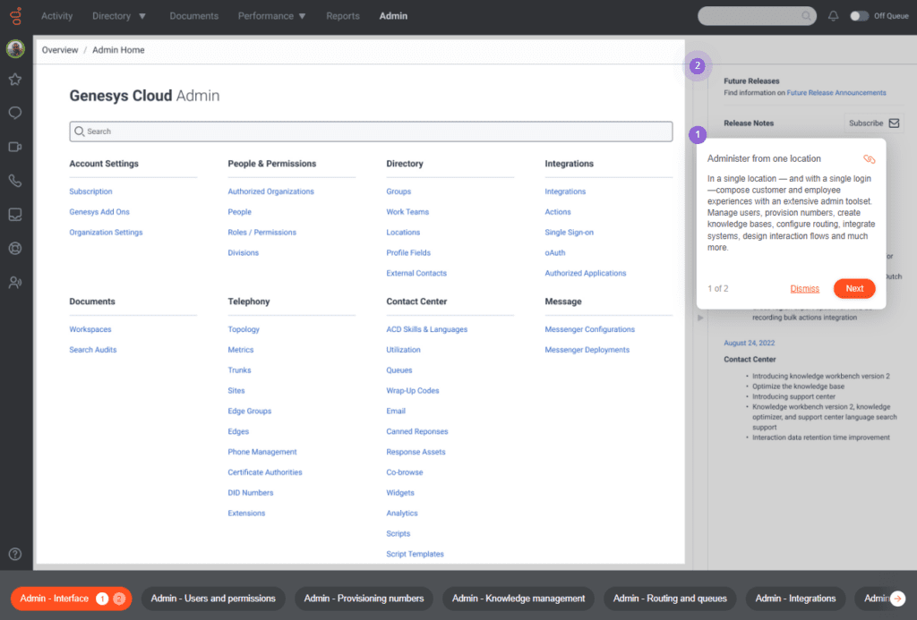Click the help question mark icon
This screenshot has width=917, height=620.
[x=15, y=554]
